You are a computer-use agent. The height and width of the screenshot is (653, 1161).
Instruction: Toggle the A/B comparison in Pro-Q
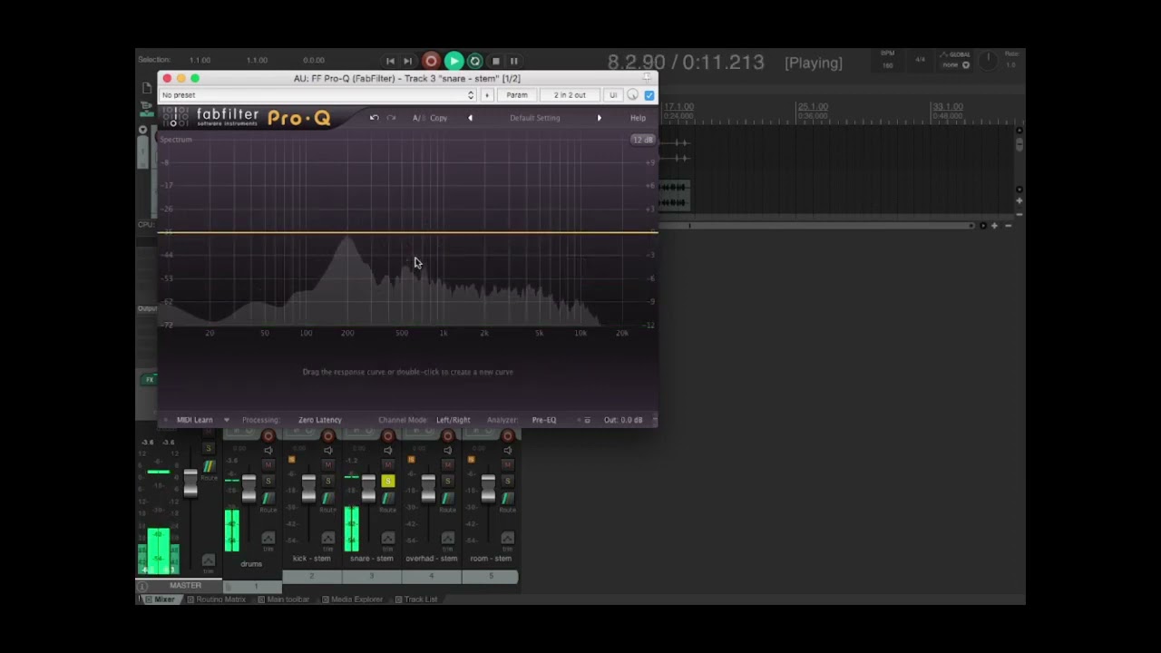[417, 118]
